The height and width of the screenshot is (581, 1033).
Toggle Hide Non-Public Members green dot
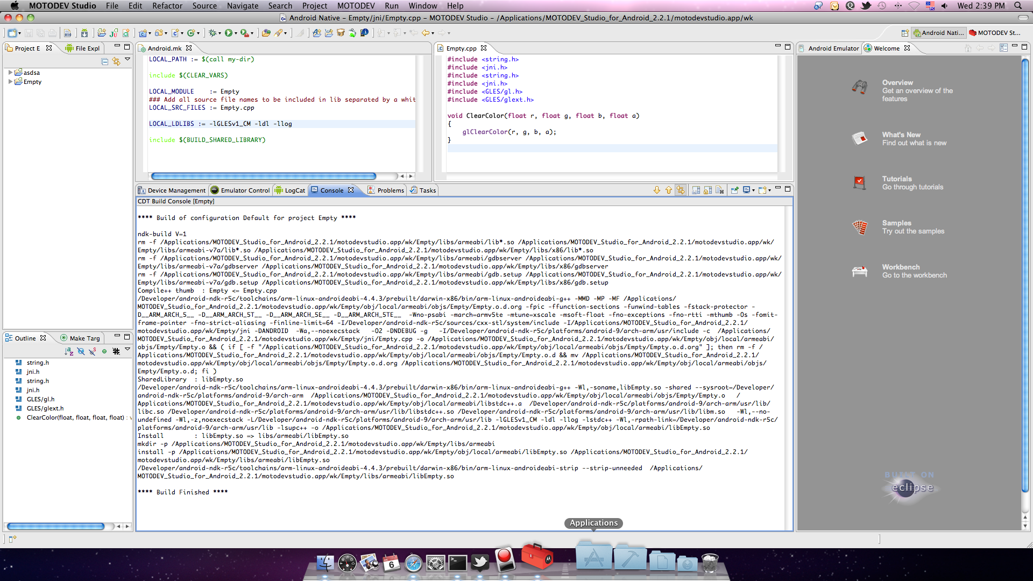tap(104, 351)
